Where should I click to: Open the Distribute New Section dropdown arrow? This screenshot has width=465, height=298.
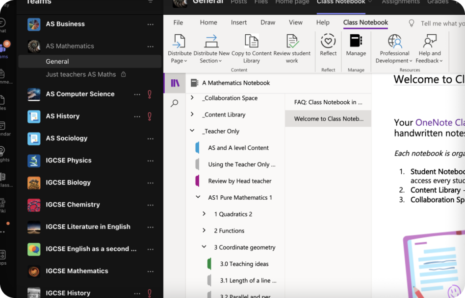[x=220, y=61]
